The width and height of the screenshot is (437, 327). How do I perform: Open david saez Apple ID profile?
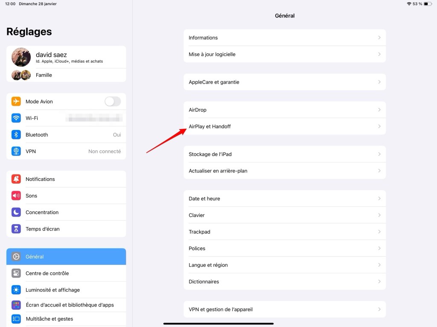[66, 57]
